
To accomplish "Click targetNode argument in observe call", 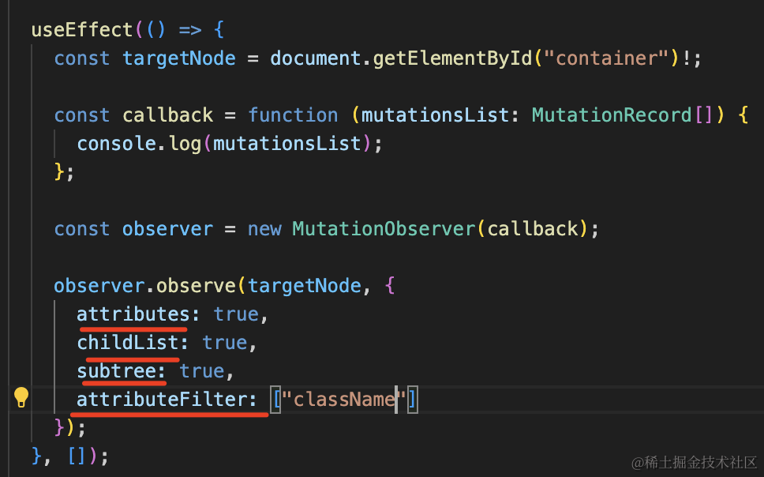I will point(305,285).
